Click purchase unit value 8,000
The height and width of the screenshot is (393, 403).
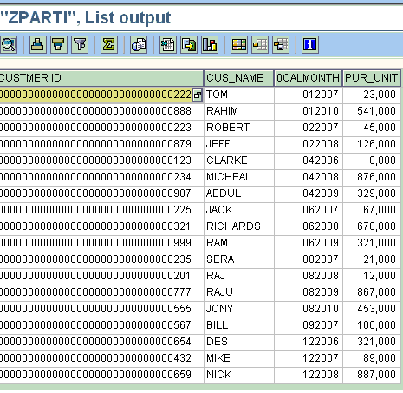tap(382, 160)
